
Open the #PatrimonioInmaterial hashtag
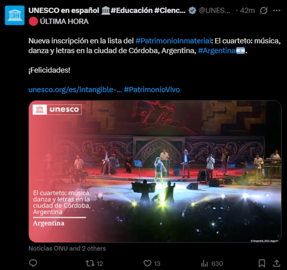point(173,41)
